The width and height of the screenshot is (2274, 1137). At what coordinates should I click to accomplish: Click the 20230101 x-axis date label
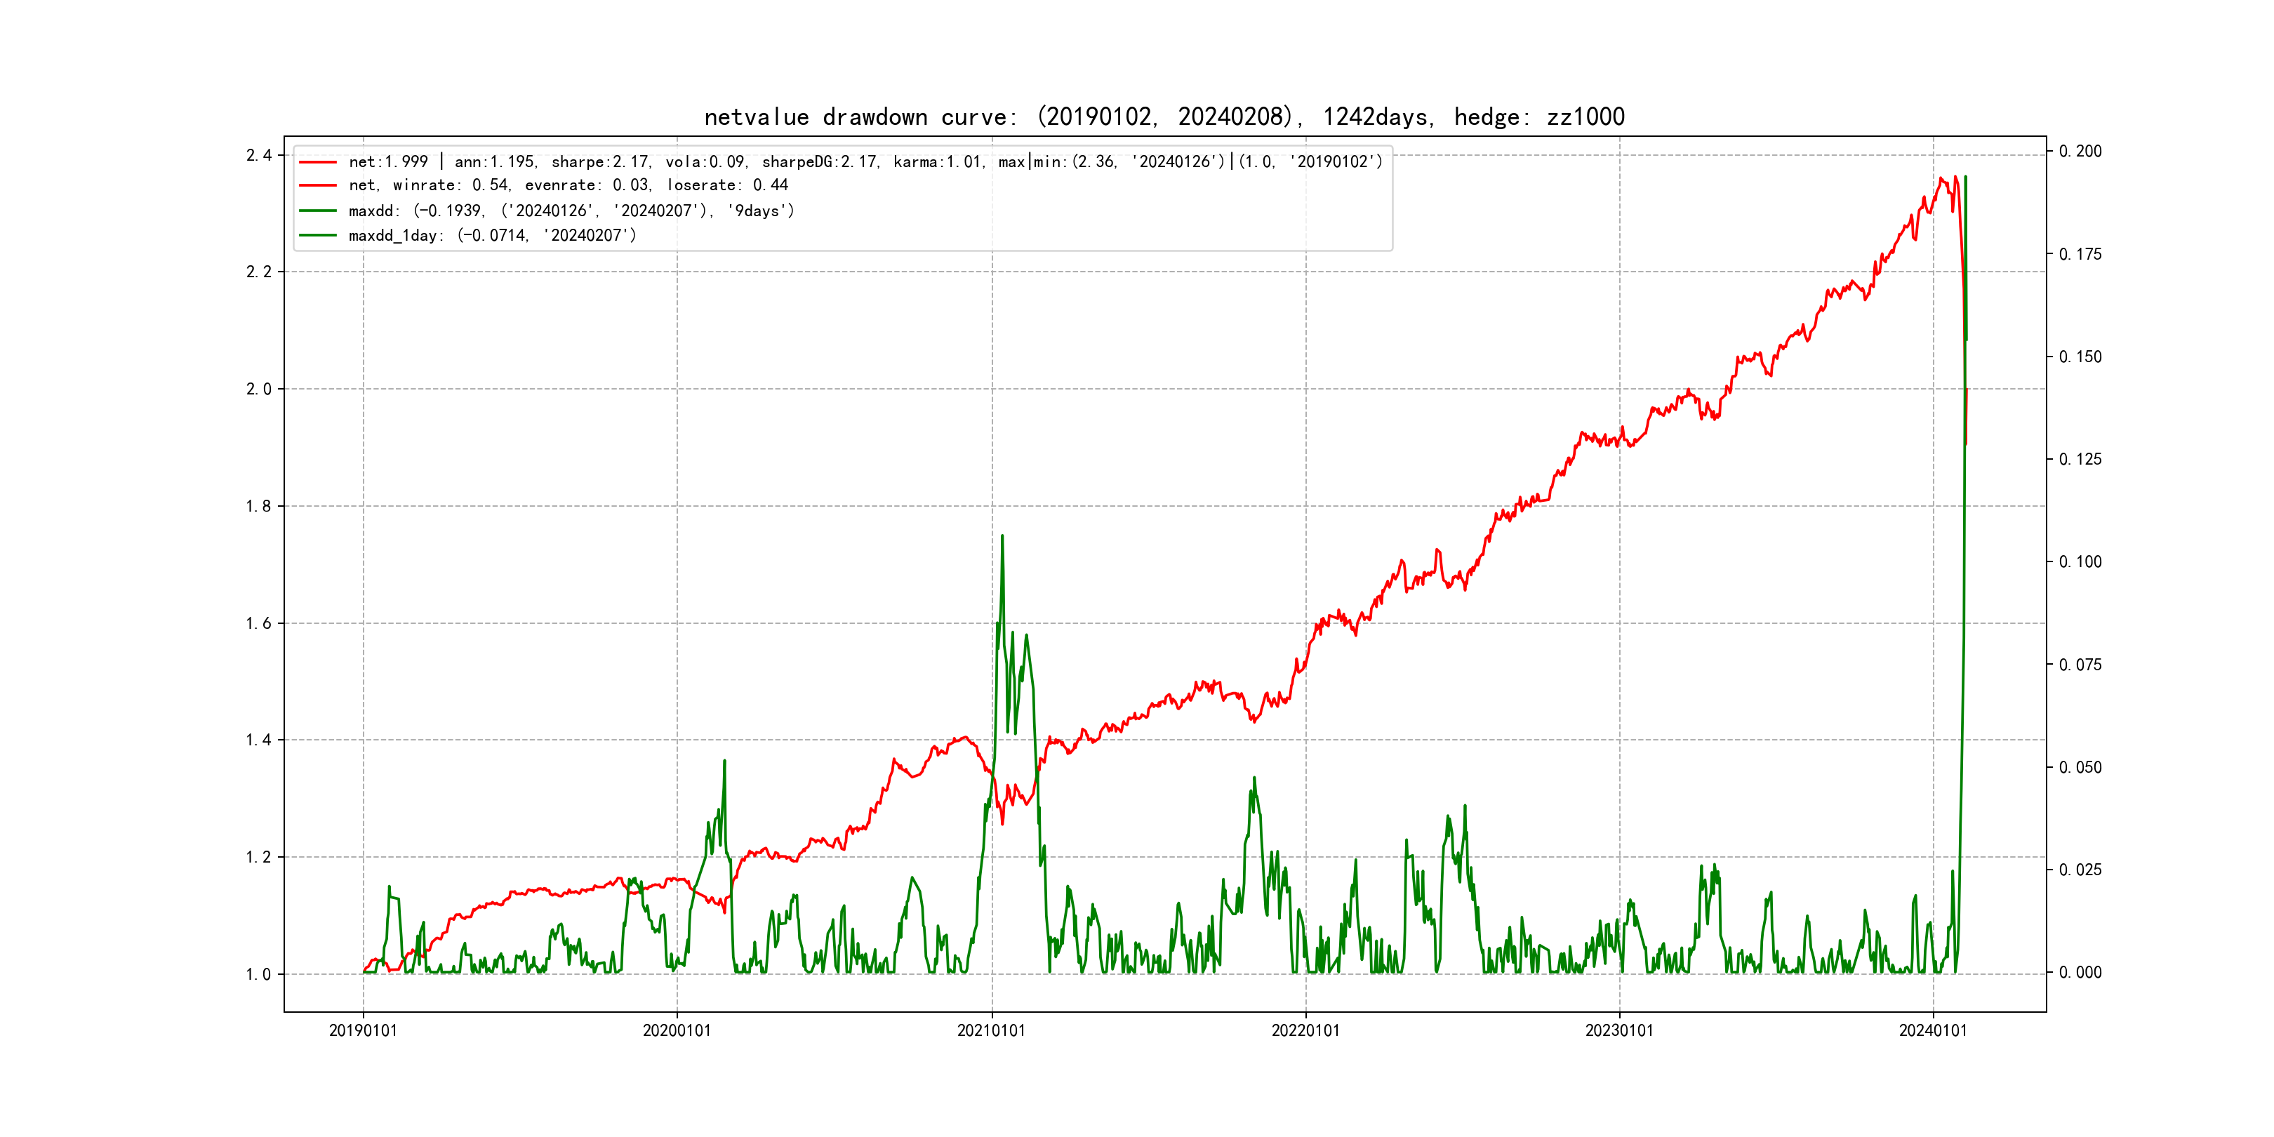coord(1619,1031)
